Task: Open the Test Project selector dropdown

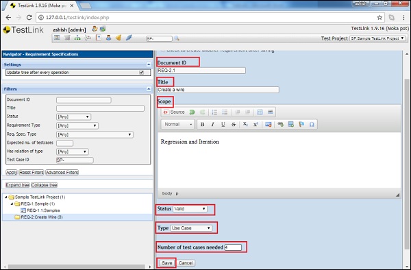Action: (x=377, y=38)
